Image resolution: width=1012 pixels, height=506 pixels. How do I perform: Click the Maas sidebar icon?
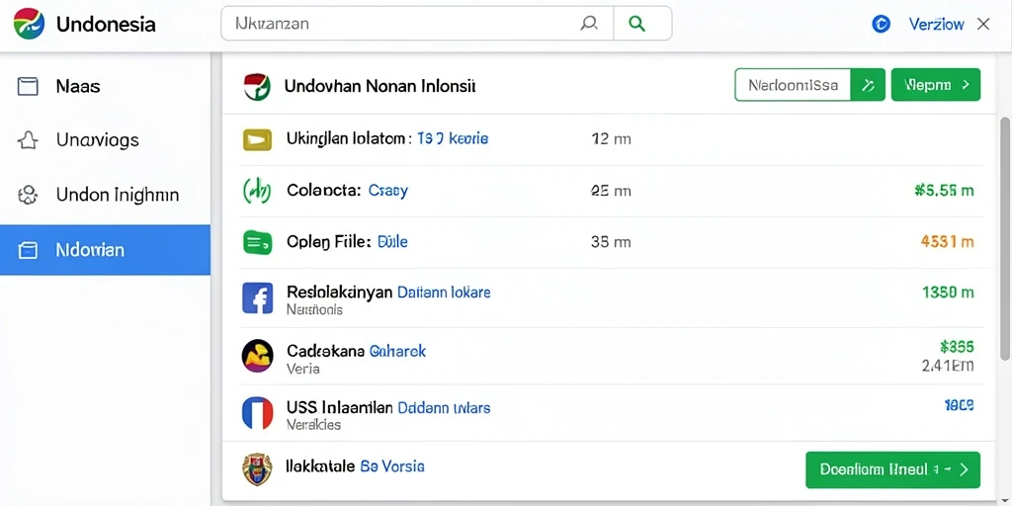pos(28,86)
